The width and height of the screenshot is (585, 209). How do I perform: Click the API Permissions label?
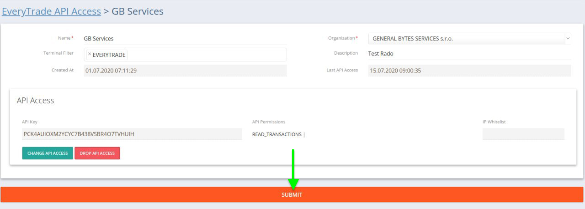269,122
